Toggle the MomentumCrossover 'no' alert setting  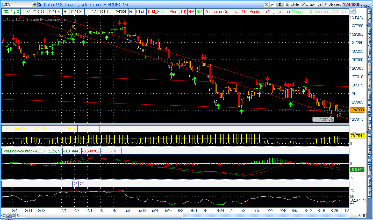288,11
